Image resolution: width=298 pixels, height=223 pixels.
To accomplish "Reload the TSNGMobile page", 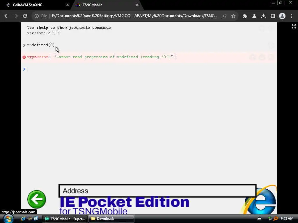I will click(x=25, y=16).
